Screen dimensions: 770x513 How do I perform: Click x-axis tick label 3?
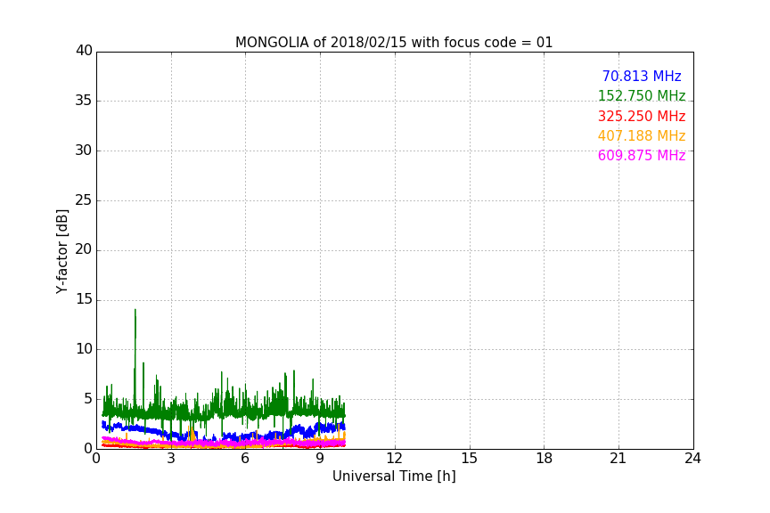[x=171, y=459]
